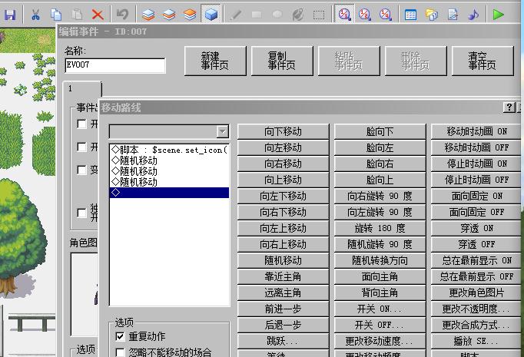Click the 旋转 180 度 button

point(380,228)
